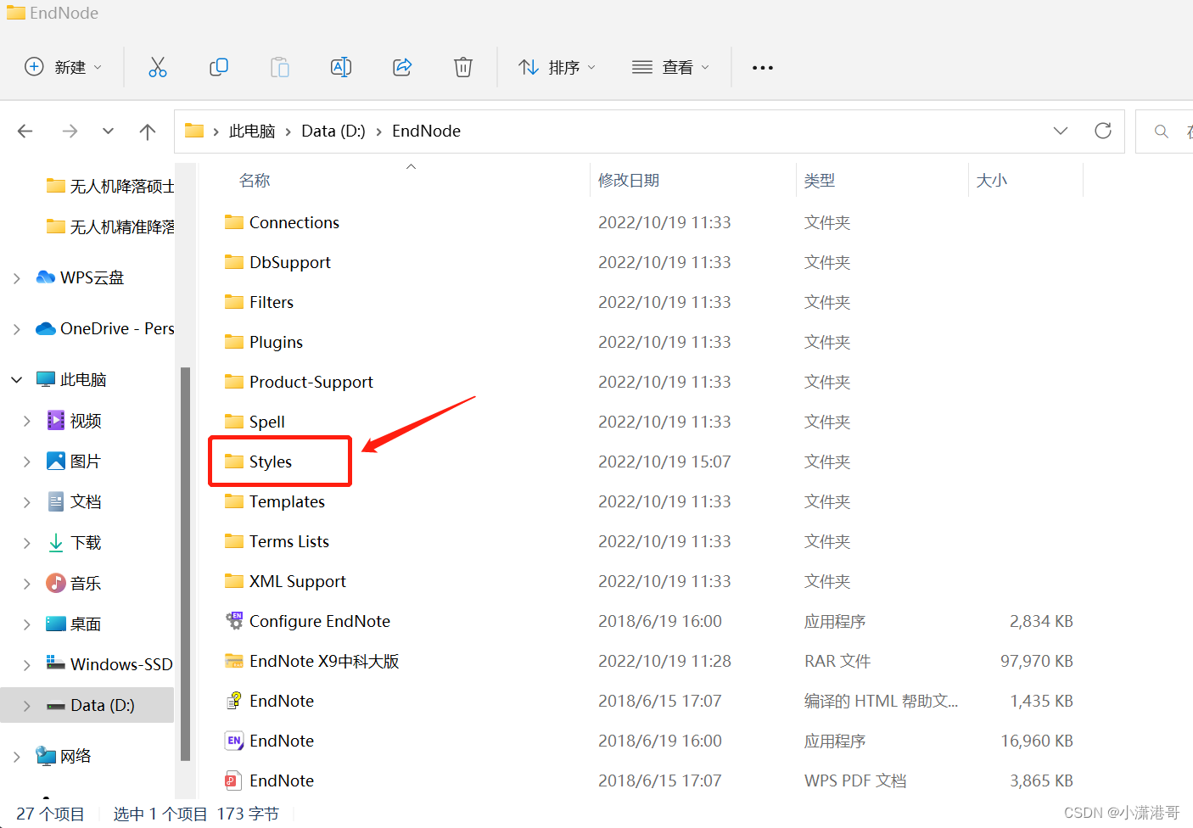Select the Connections folder icon
This screenshot has width=1193, height=828.
click(x=234, y=222)
